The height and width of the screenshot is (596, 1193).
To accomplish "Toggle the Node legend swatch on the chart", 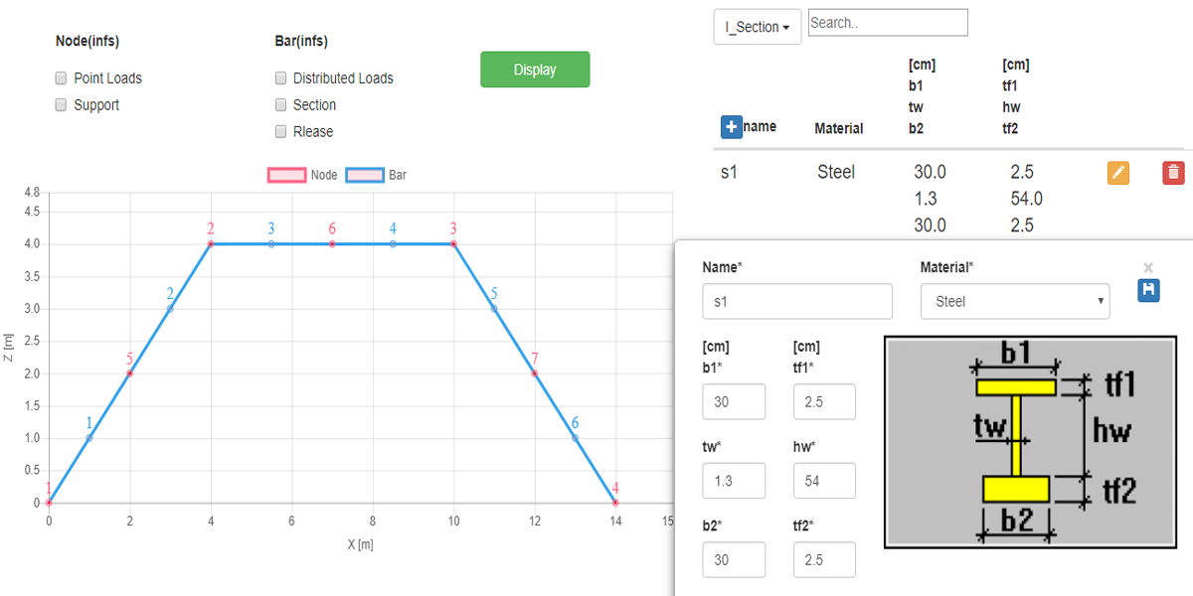I will point(285,175).
